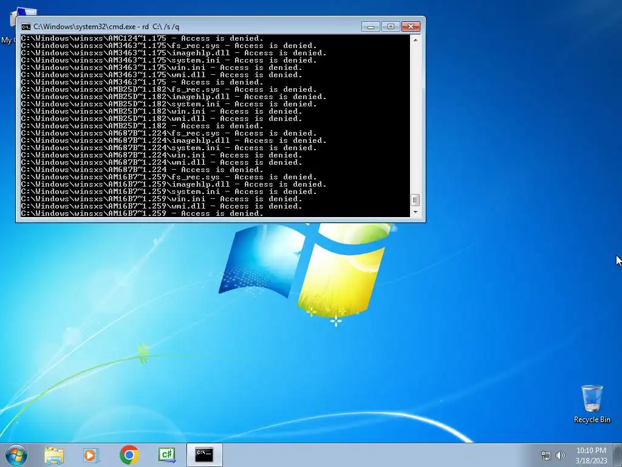622x467 pixels.
Task: Click the network tray icon
Action: [x=546, y=455]
